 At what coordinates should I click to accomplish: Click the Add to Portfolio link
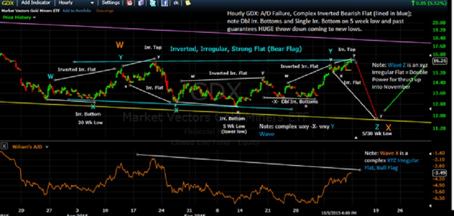pos(76,11)
